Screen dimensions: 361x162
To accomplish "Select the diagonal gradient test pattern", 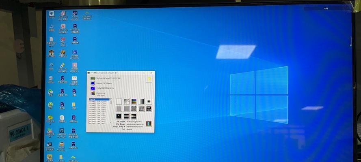I will [x=126, y=101].
